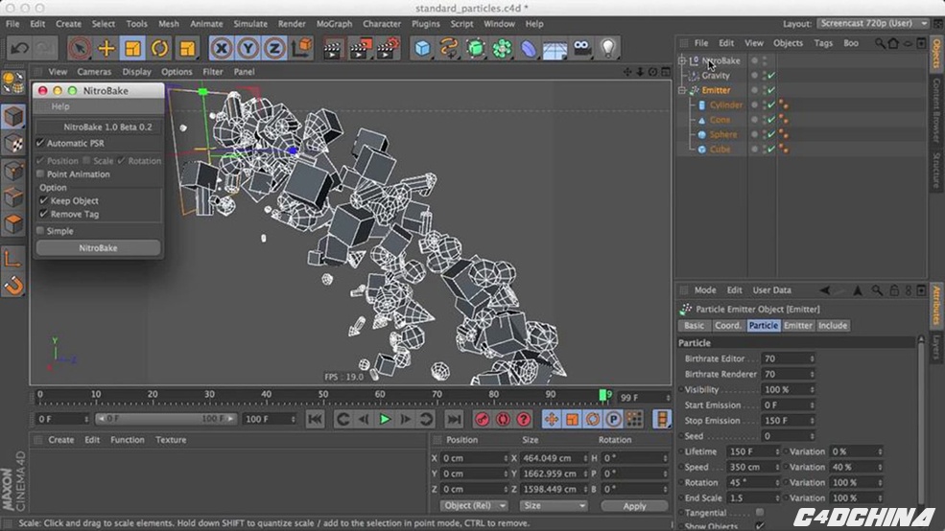Toggle Autokeying red button
945x531 pixels.
(x=503, y=419)
